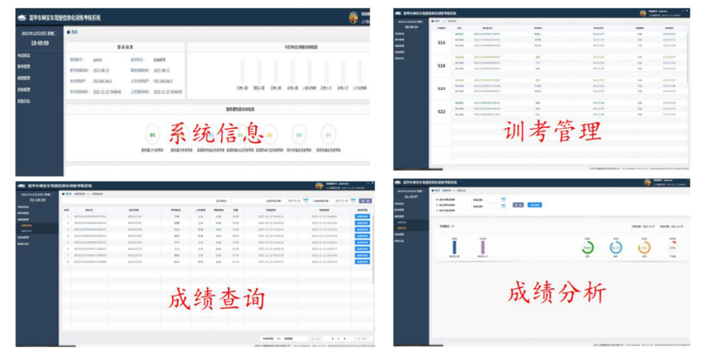Open the user avatar in the 系统信息 screenshot
The height and width of the screenshot is (355, 710).
(x=353, y=17)
